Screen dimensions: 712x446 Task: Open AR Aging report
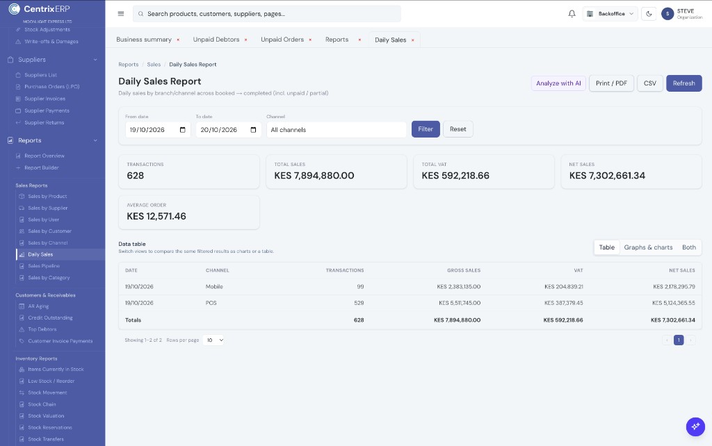click(38, 306)
